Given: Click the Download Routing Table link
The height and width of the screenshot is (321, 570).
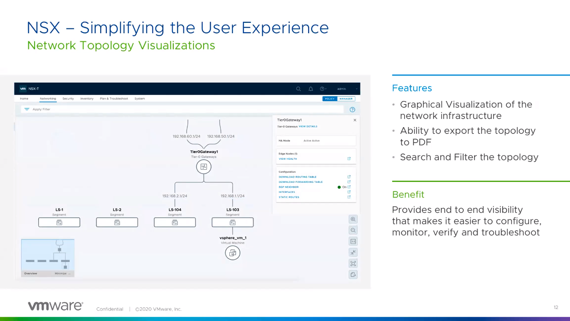Looking at the screenshot, I should coord(297,177).
